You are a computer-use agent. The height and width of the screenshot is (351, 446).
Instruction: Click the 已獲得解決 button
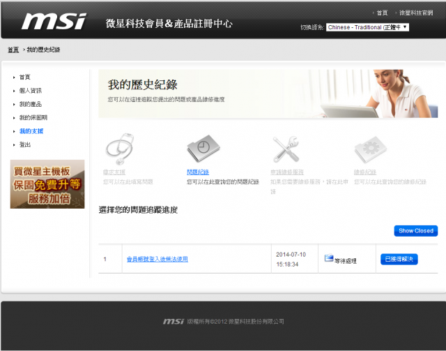399,259
